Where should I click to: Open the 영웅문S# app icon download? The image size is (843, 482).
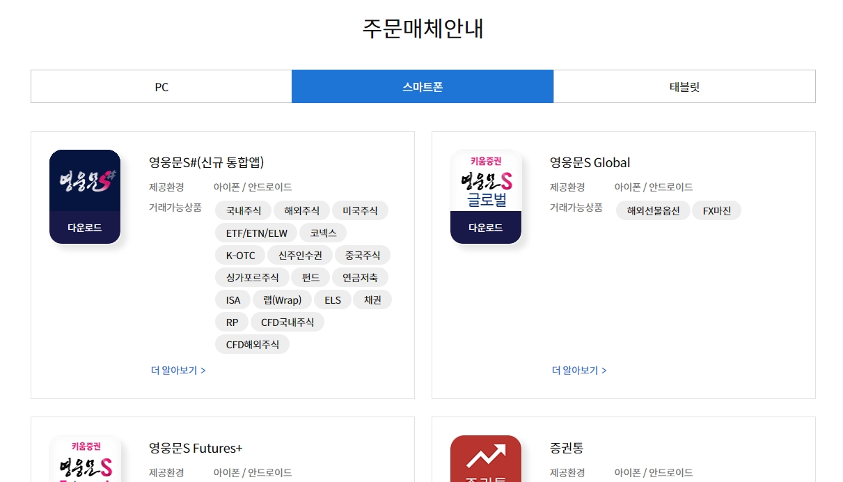(x=85, y=196)
